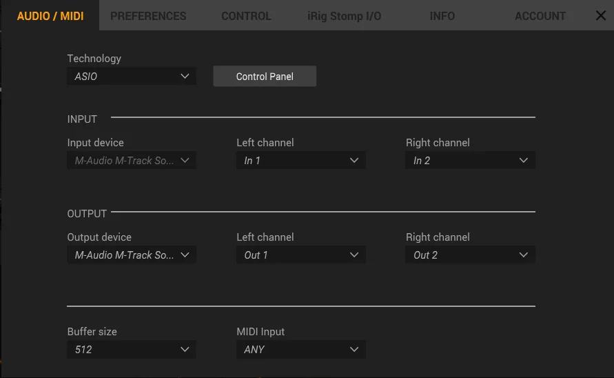This screenshot has height=378, width=614.
Task: Click the Buffer size dropdown chevron arrow
Action: coord(185,350)
